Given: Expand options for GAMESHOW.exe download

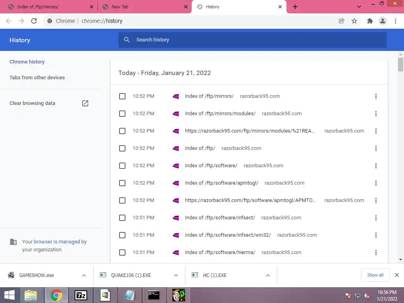Looking at the screenshot, I should (x=84, y=275).
